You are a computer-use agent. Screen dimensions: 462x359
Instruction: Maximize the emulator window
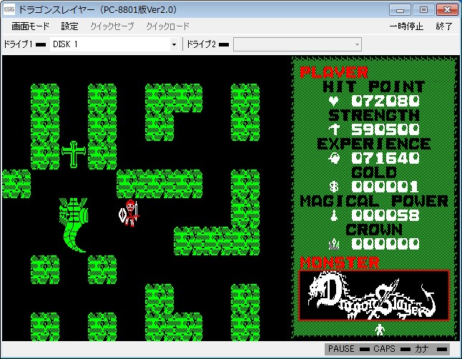pyautogui.click(x=423, y=10)
